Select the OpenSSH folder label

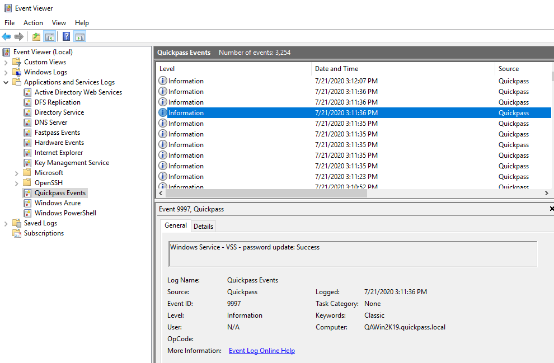[x=48, y=183]
